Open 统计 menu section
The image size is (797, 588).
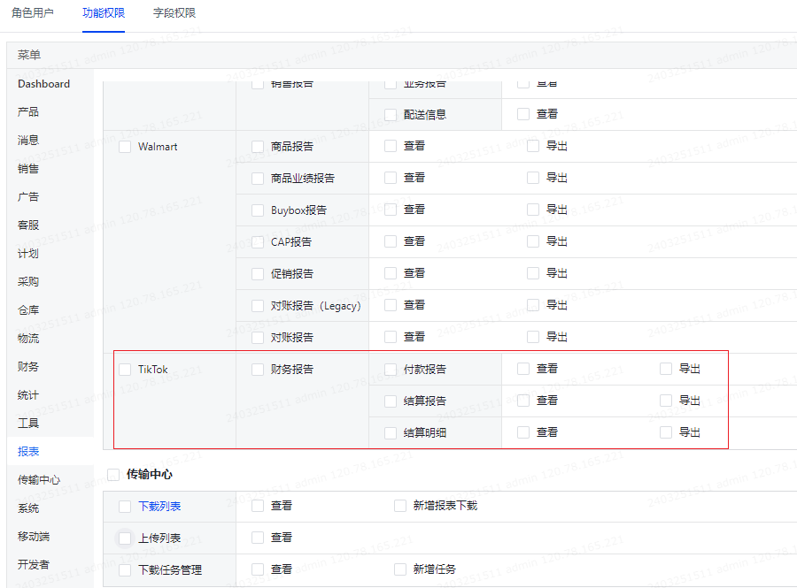28,395
